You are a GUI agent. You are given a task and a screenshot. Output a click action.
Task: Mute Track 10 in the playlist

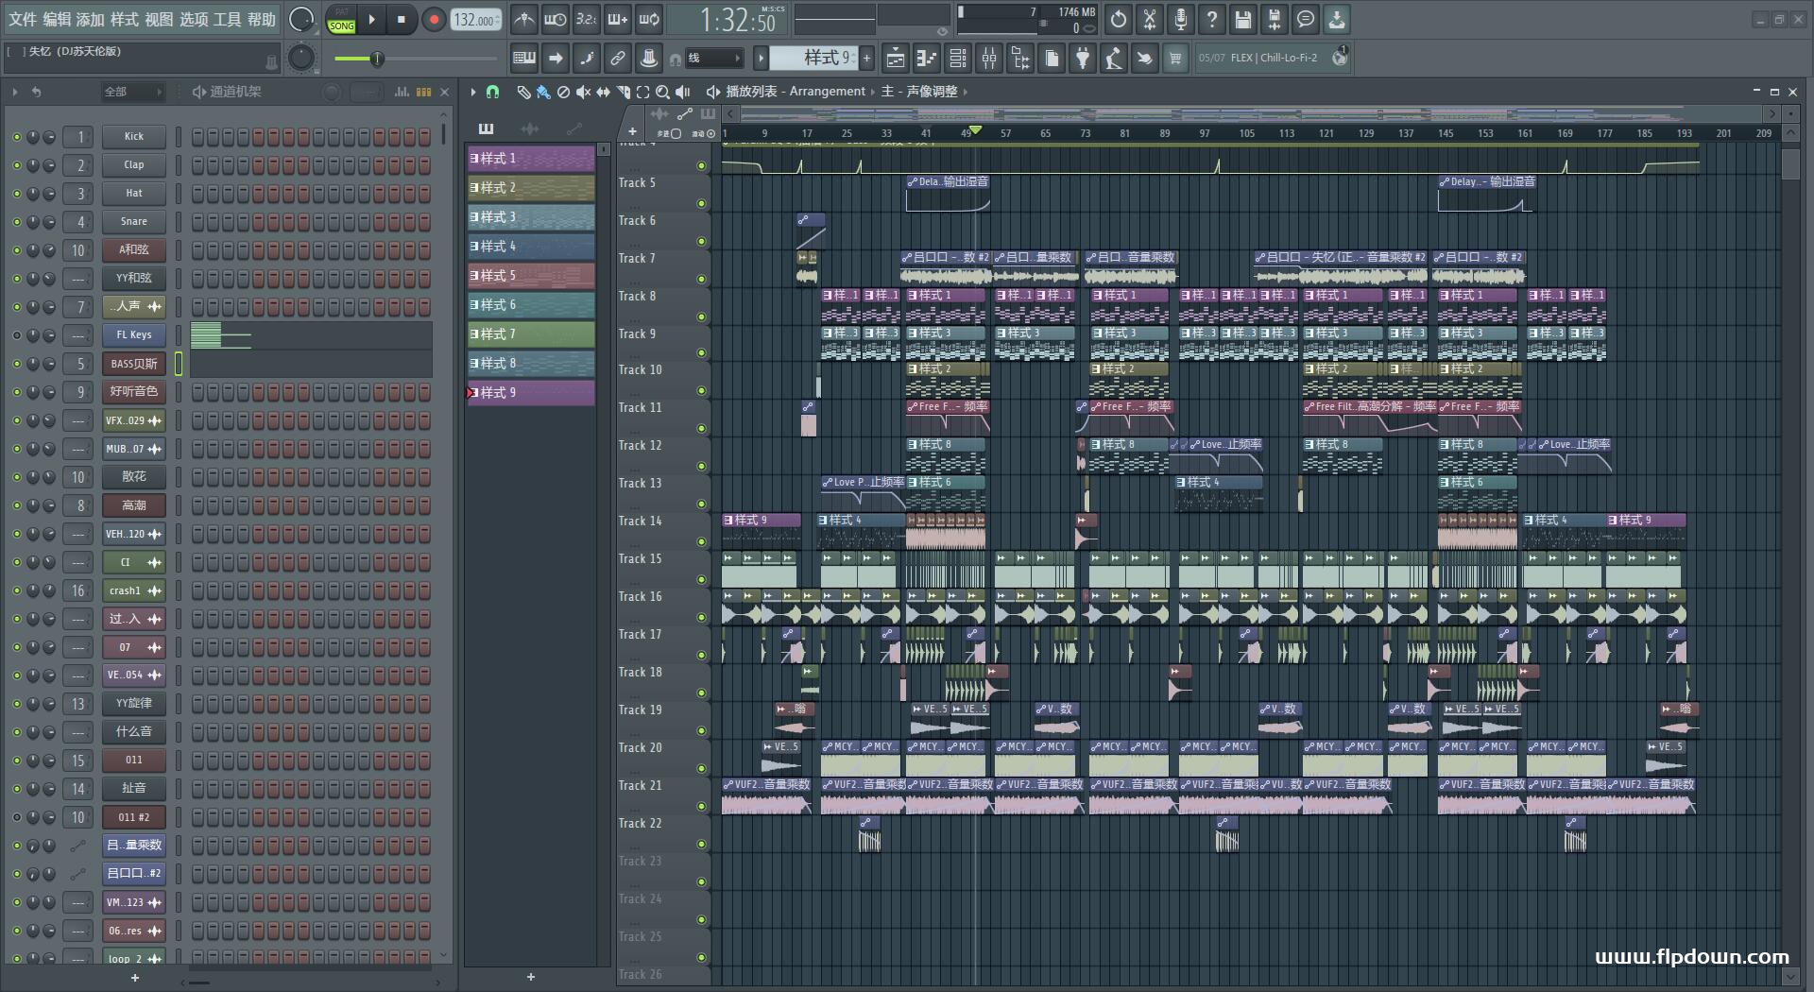(701, 391)
